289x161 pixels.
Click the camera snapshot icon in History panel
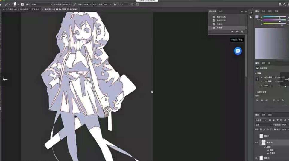(237, 32)
